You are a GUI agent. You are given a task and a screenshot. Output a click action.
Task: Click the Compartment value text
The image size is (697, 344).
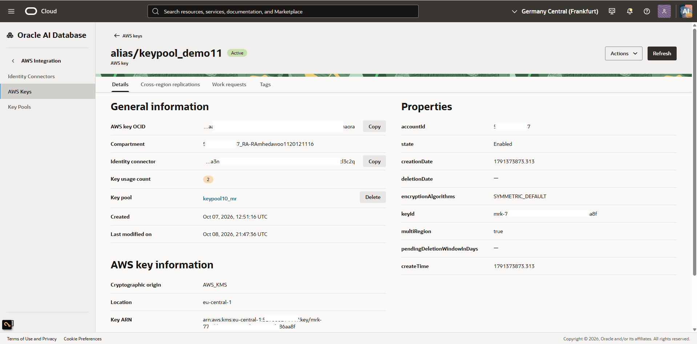258,144
